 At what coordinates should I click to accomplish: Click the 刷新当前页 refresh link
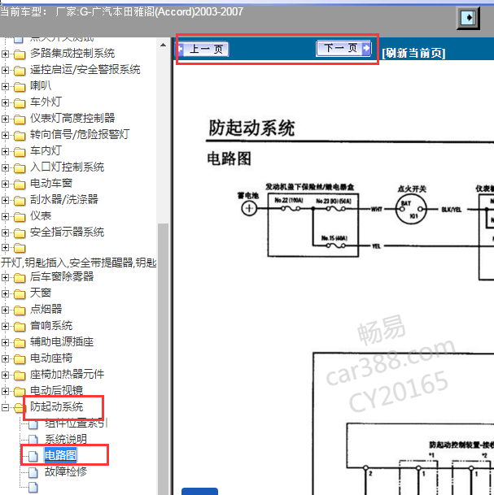(413, 53)
